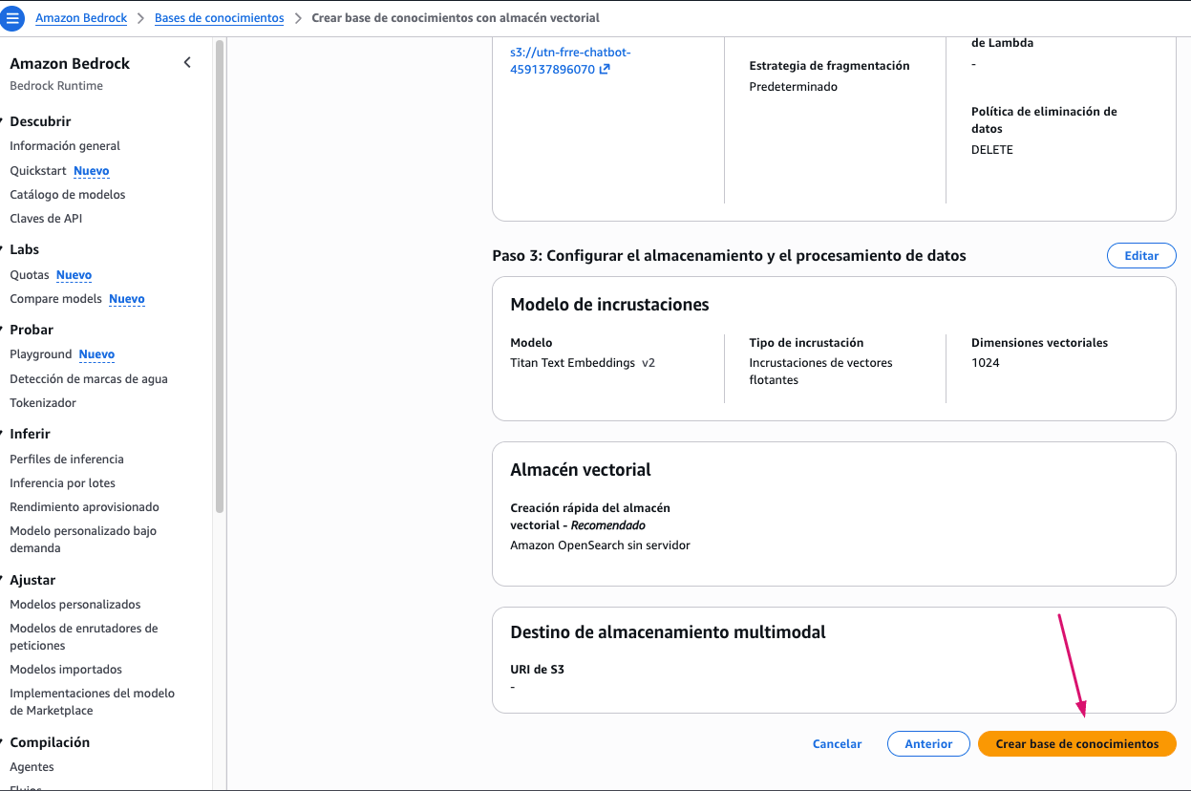This screenshot has width=1191, height=791.
Task: Select the DELETE policy value
Action: coord(992,150)
